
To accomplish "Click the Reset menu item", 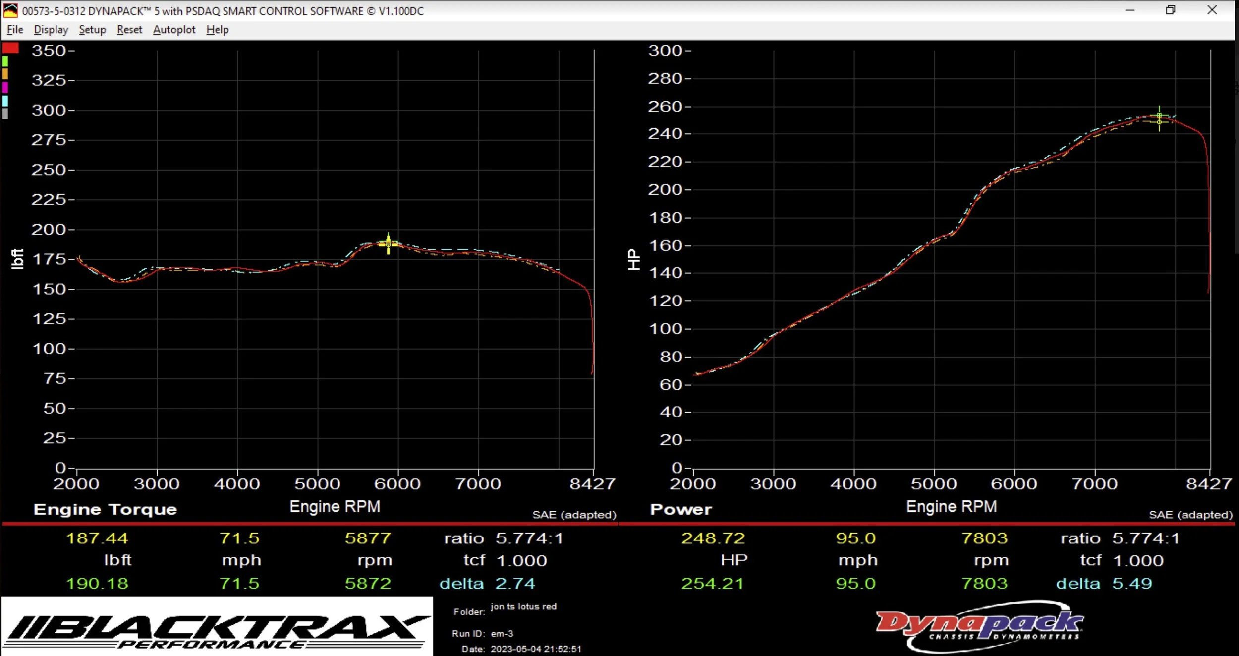I will (129, 30).
